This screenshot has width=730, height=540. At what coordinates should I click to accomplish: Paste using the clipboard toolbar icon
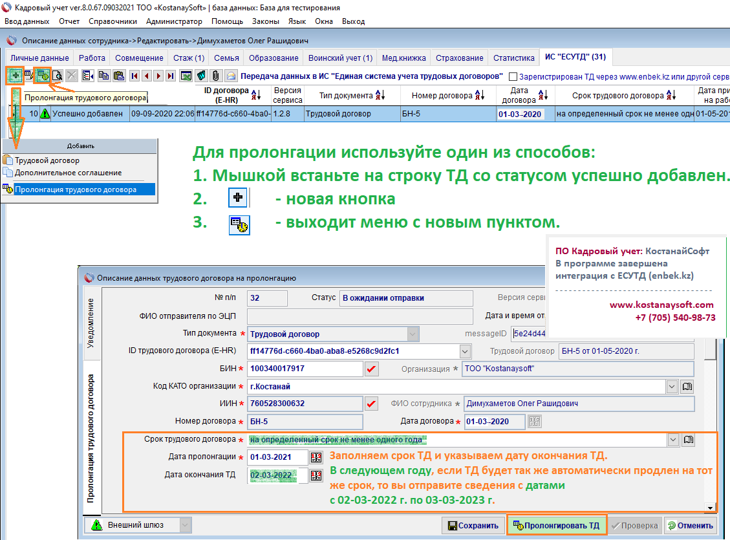click(119, 76)
